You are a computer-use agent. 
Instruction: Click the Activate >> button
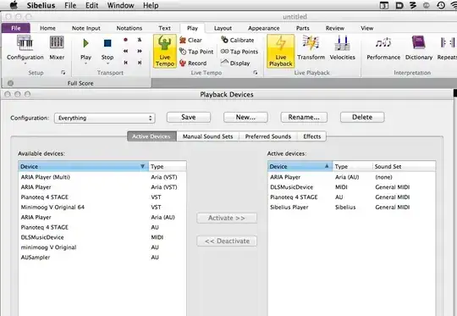[227, 218]
